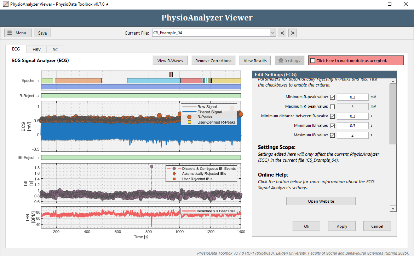Select the red epoch block
The width and height of the screenshot is (414, 256).
(x=191, y=81)
